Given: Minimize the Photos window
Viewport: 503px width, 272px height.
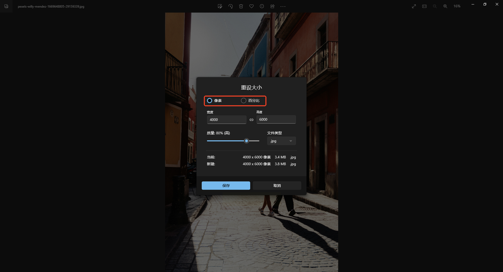Looking at the screenshot, I should tap(473, 4).
